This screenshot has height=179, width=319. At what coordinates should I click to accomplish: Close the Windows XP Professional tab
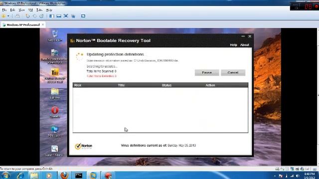(43, 24)
